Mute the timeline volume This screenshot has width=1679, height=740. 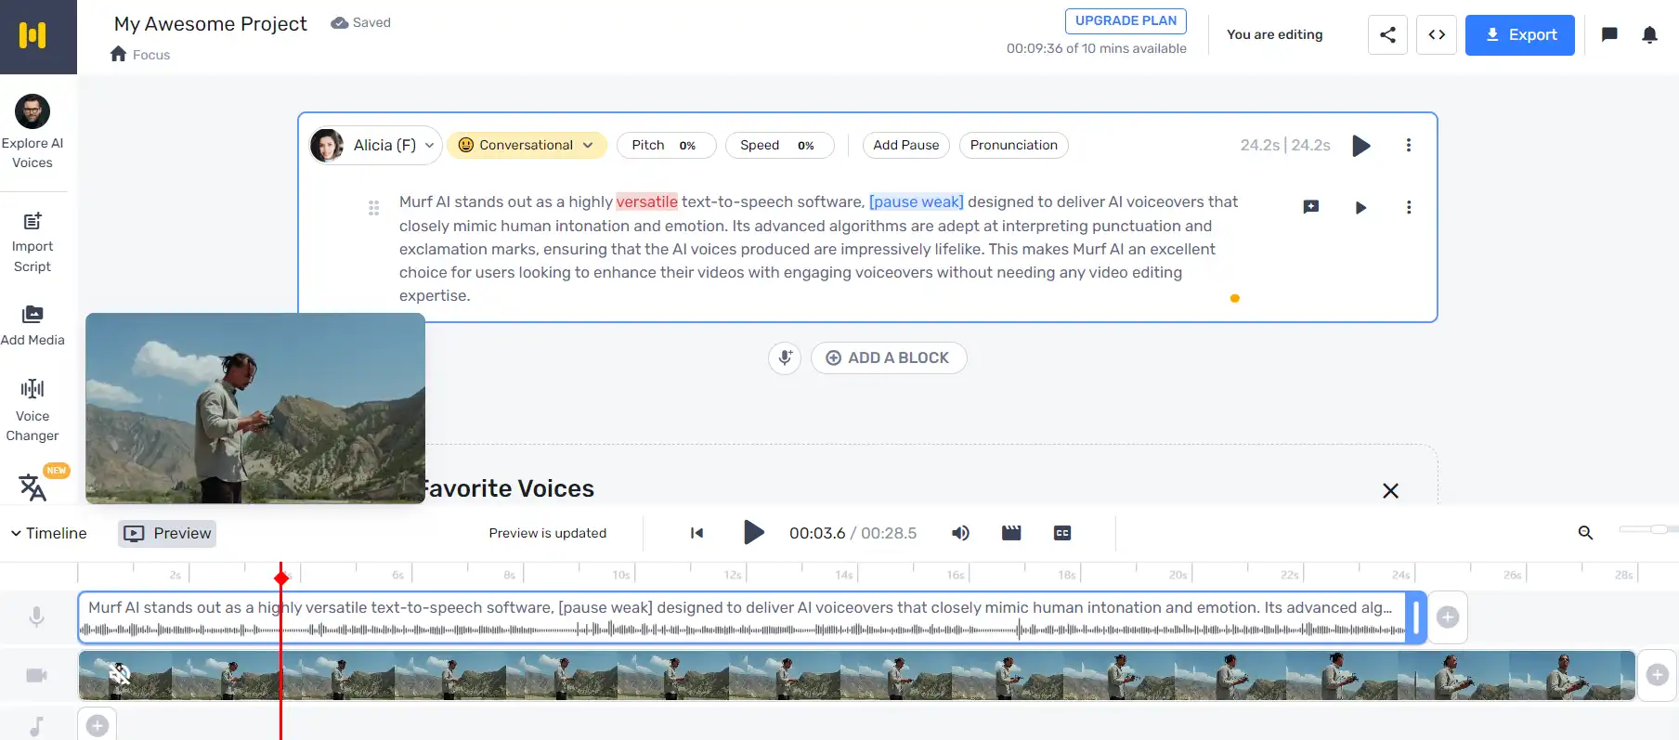point(960,533)
